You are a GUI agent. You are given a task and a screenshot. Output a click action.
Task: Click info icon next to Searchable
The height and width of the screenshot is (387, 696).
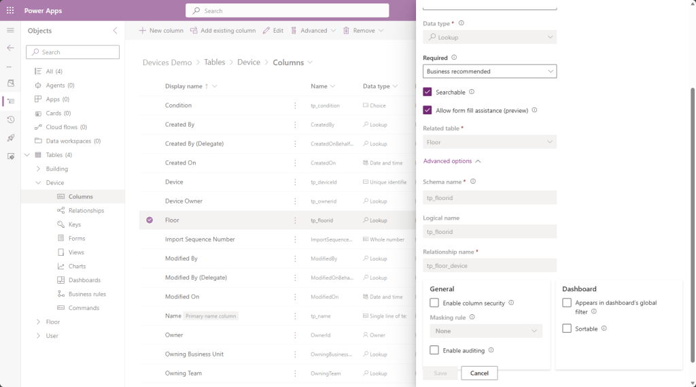(472, 92)
